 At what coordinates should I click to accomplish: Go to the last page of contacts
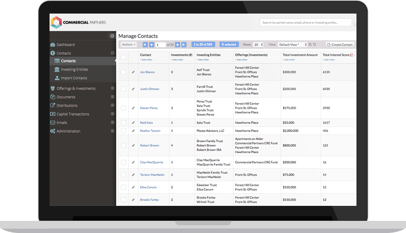tap(184, 45)
